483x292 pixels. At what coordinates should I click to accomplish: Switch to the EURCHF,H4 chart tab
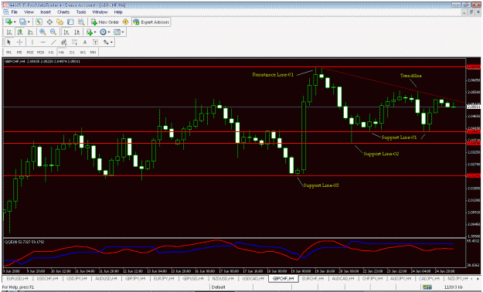pos(313,278)
